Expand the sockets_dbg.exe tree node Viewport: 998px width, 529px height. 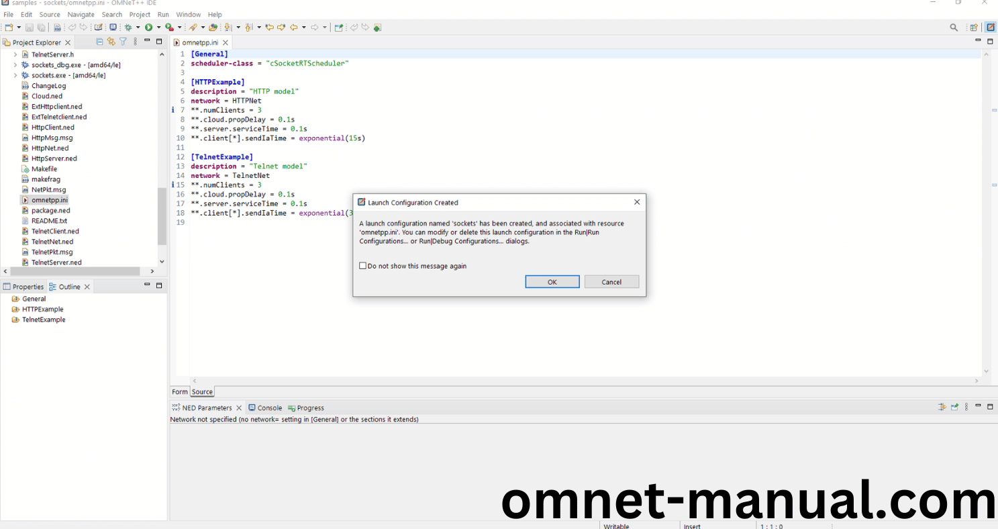pos(15,65)
